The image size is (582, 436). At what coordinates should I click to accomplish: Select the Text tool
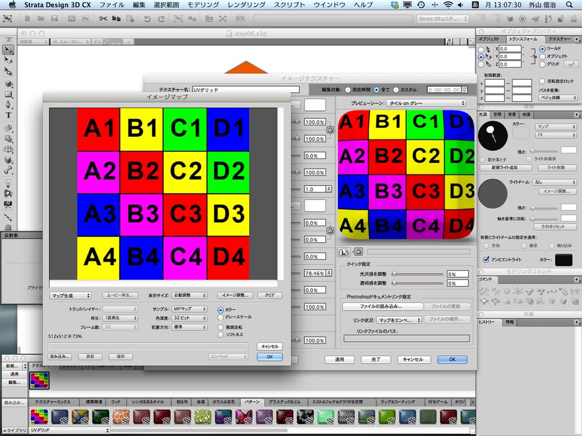[8, 115]
